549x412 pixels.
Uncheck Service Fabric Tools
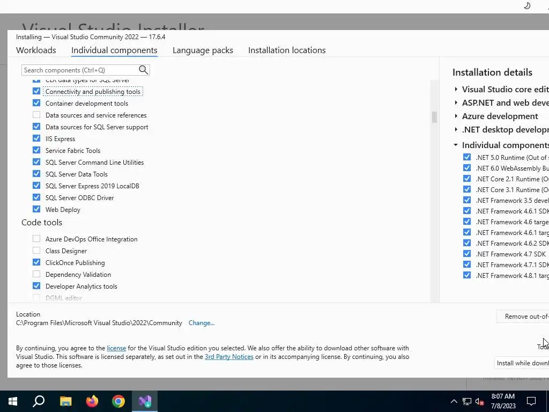tap(36, 150)
